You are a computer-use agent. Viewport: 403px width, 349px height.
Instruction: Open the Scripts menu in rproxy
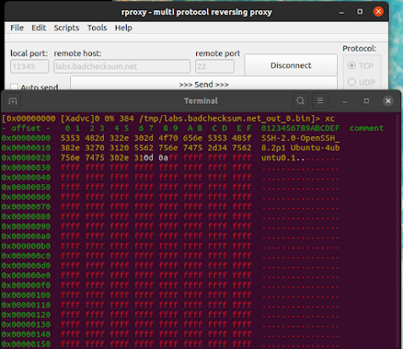point(67,28)
